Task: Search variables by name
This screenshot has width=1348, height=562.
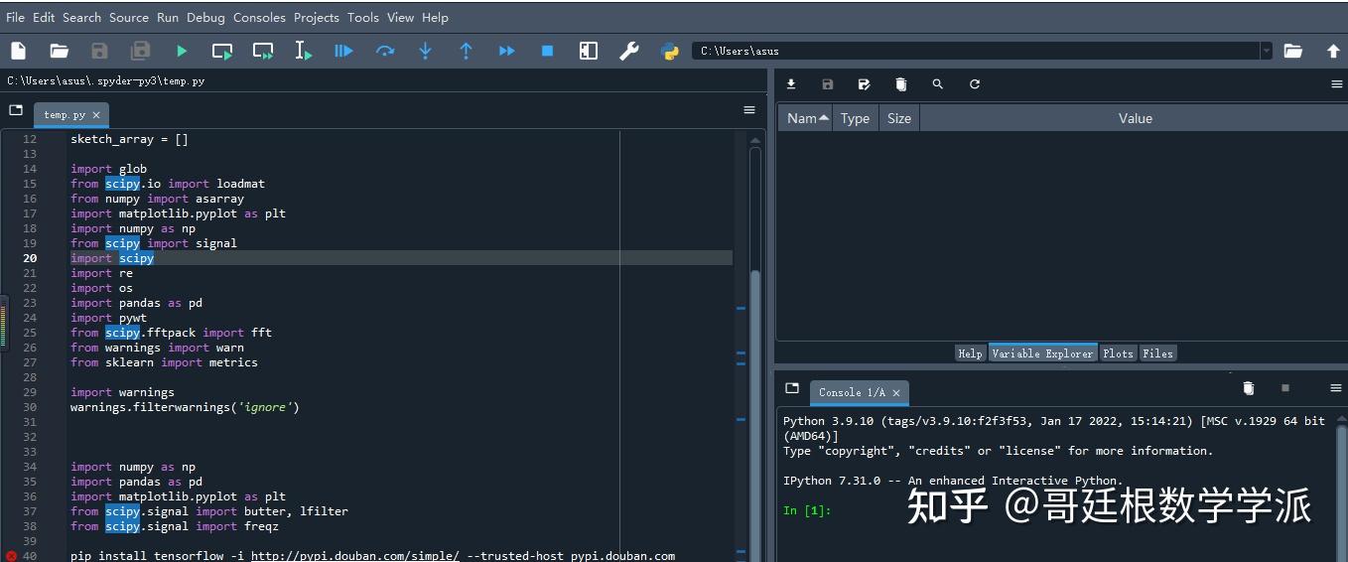Action: [938, 84]
